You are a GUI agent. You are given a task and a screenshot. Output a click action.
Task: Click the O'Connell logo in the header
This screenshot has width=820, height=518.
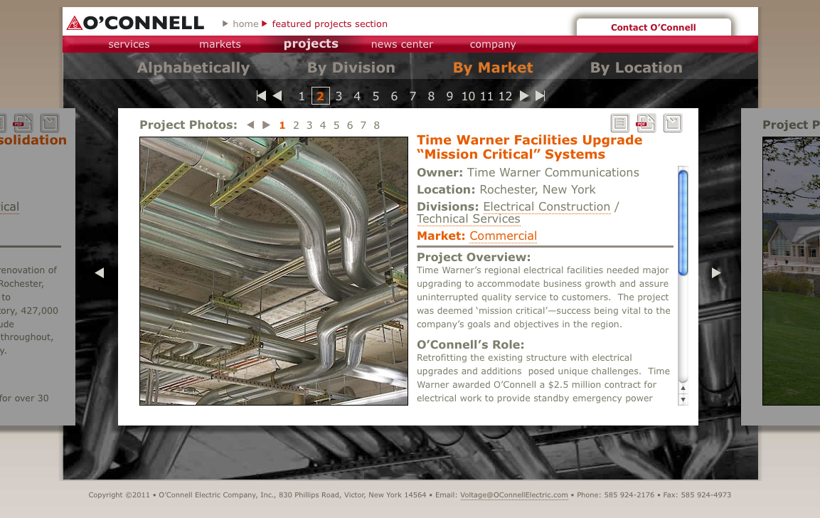pos(135,23)
